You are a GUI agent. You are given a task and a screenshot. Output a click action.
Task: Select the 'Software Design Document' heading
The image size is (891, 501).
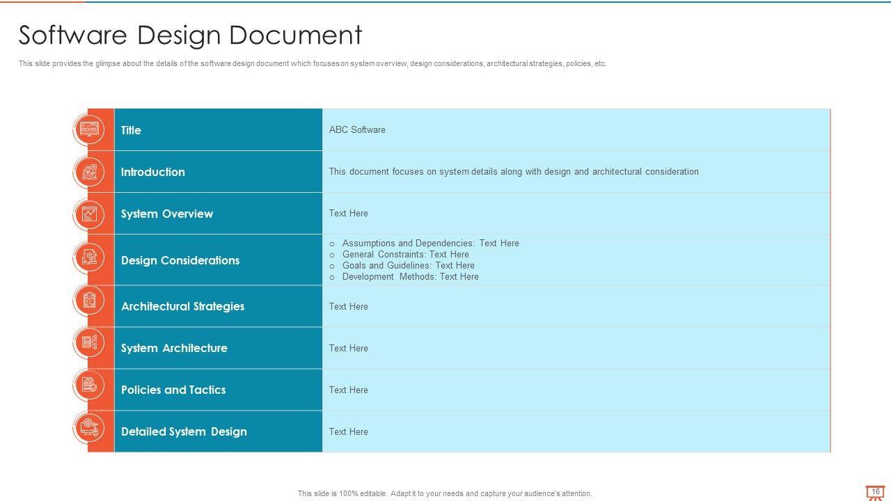(x=190, y=35)
